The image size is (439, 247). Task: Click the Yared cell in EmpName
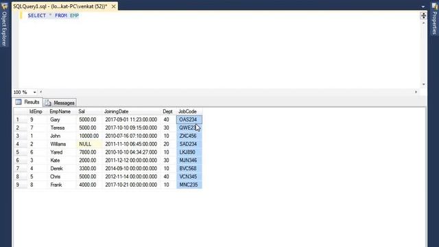pyautogui.click(x=62, y=152)
